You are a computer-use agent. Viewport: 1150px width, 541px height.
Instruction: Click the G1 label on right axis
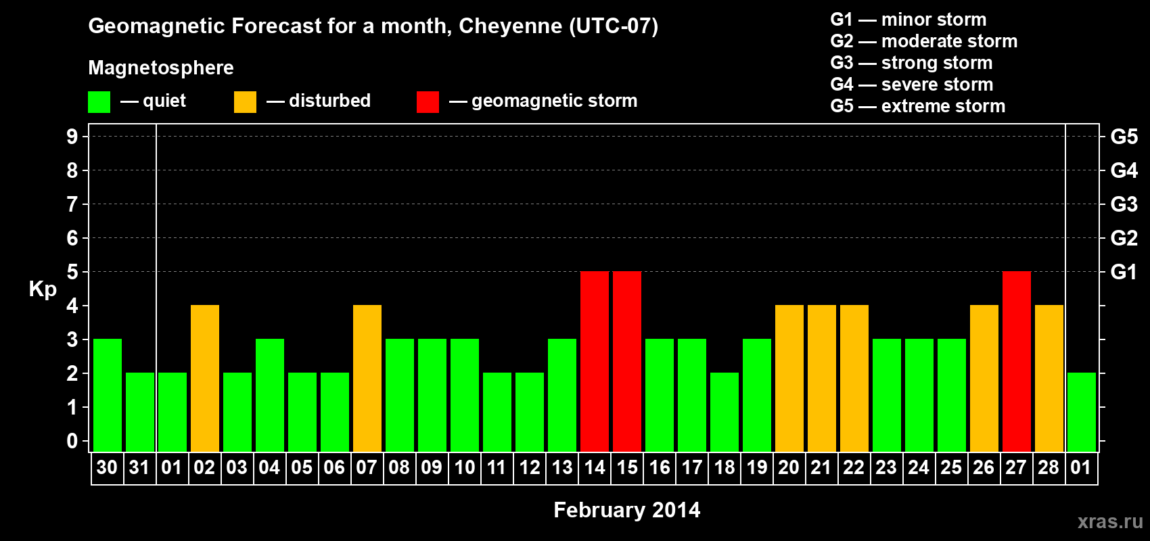coord(1124,272)
